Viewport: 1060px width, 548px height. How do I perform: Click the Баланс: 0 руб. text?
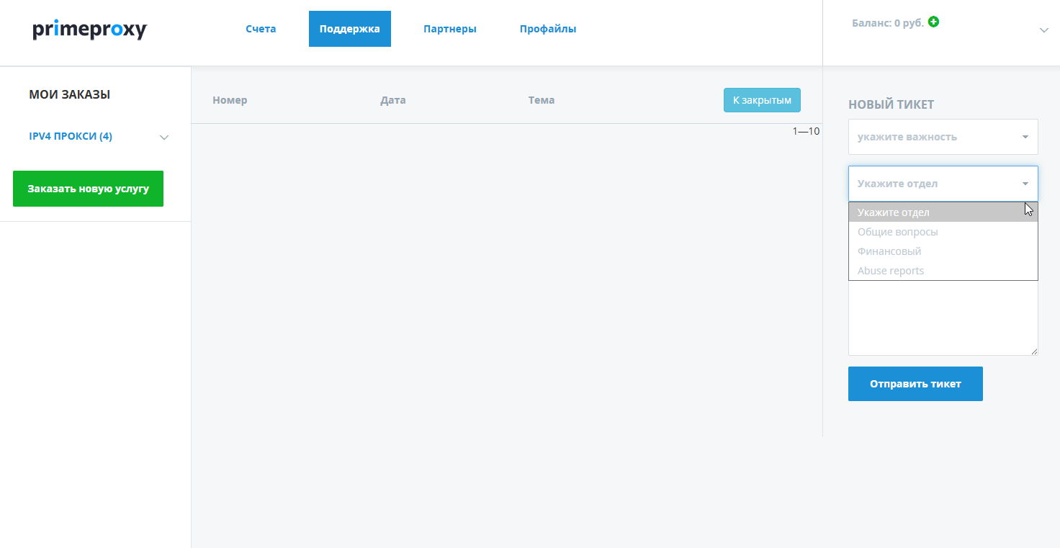coord(888,23)
